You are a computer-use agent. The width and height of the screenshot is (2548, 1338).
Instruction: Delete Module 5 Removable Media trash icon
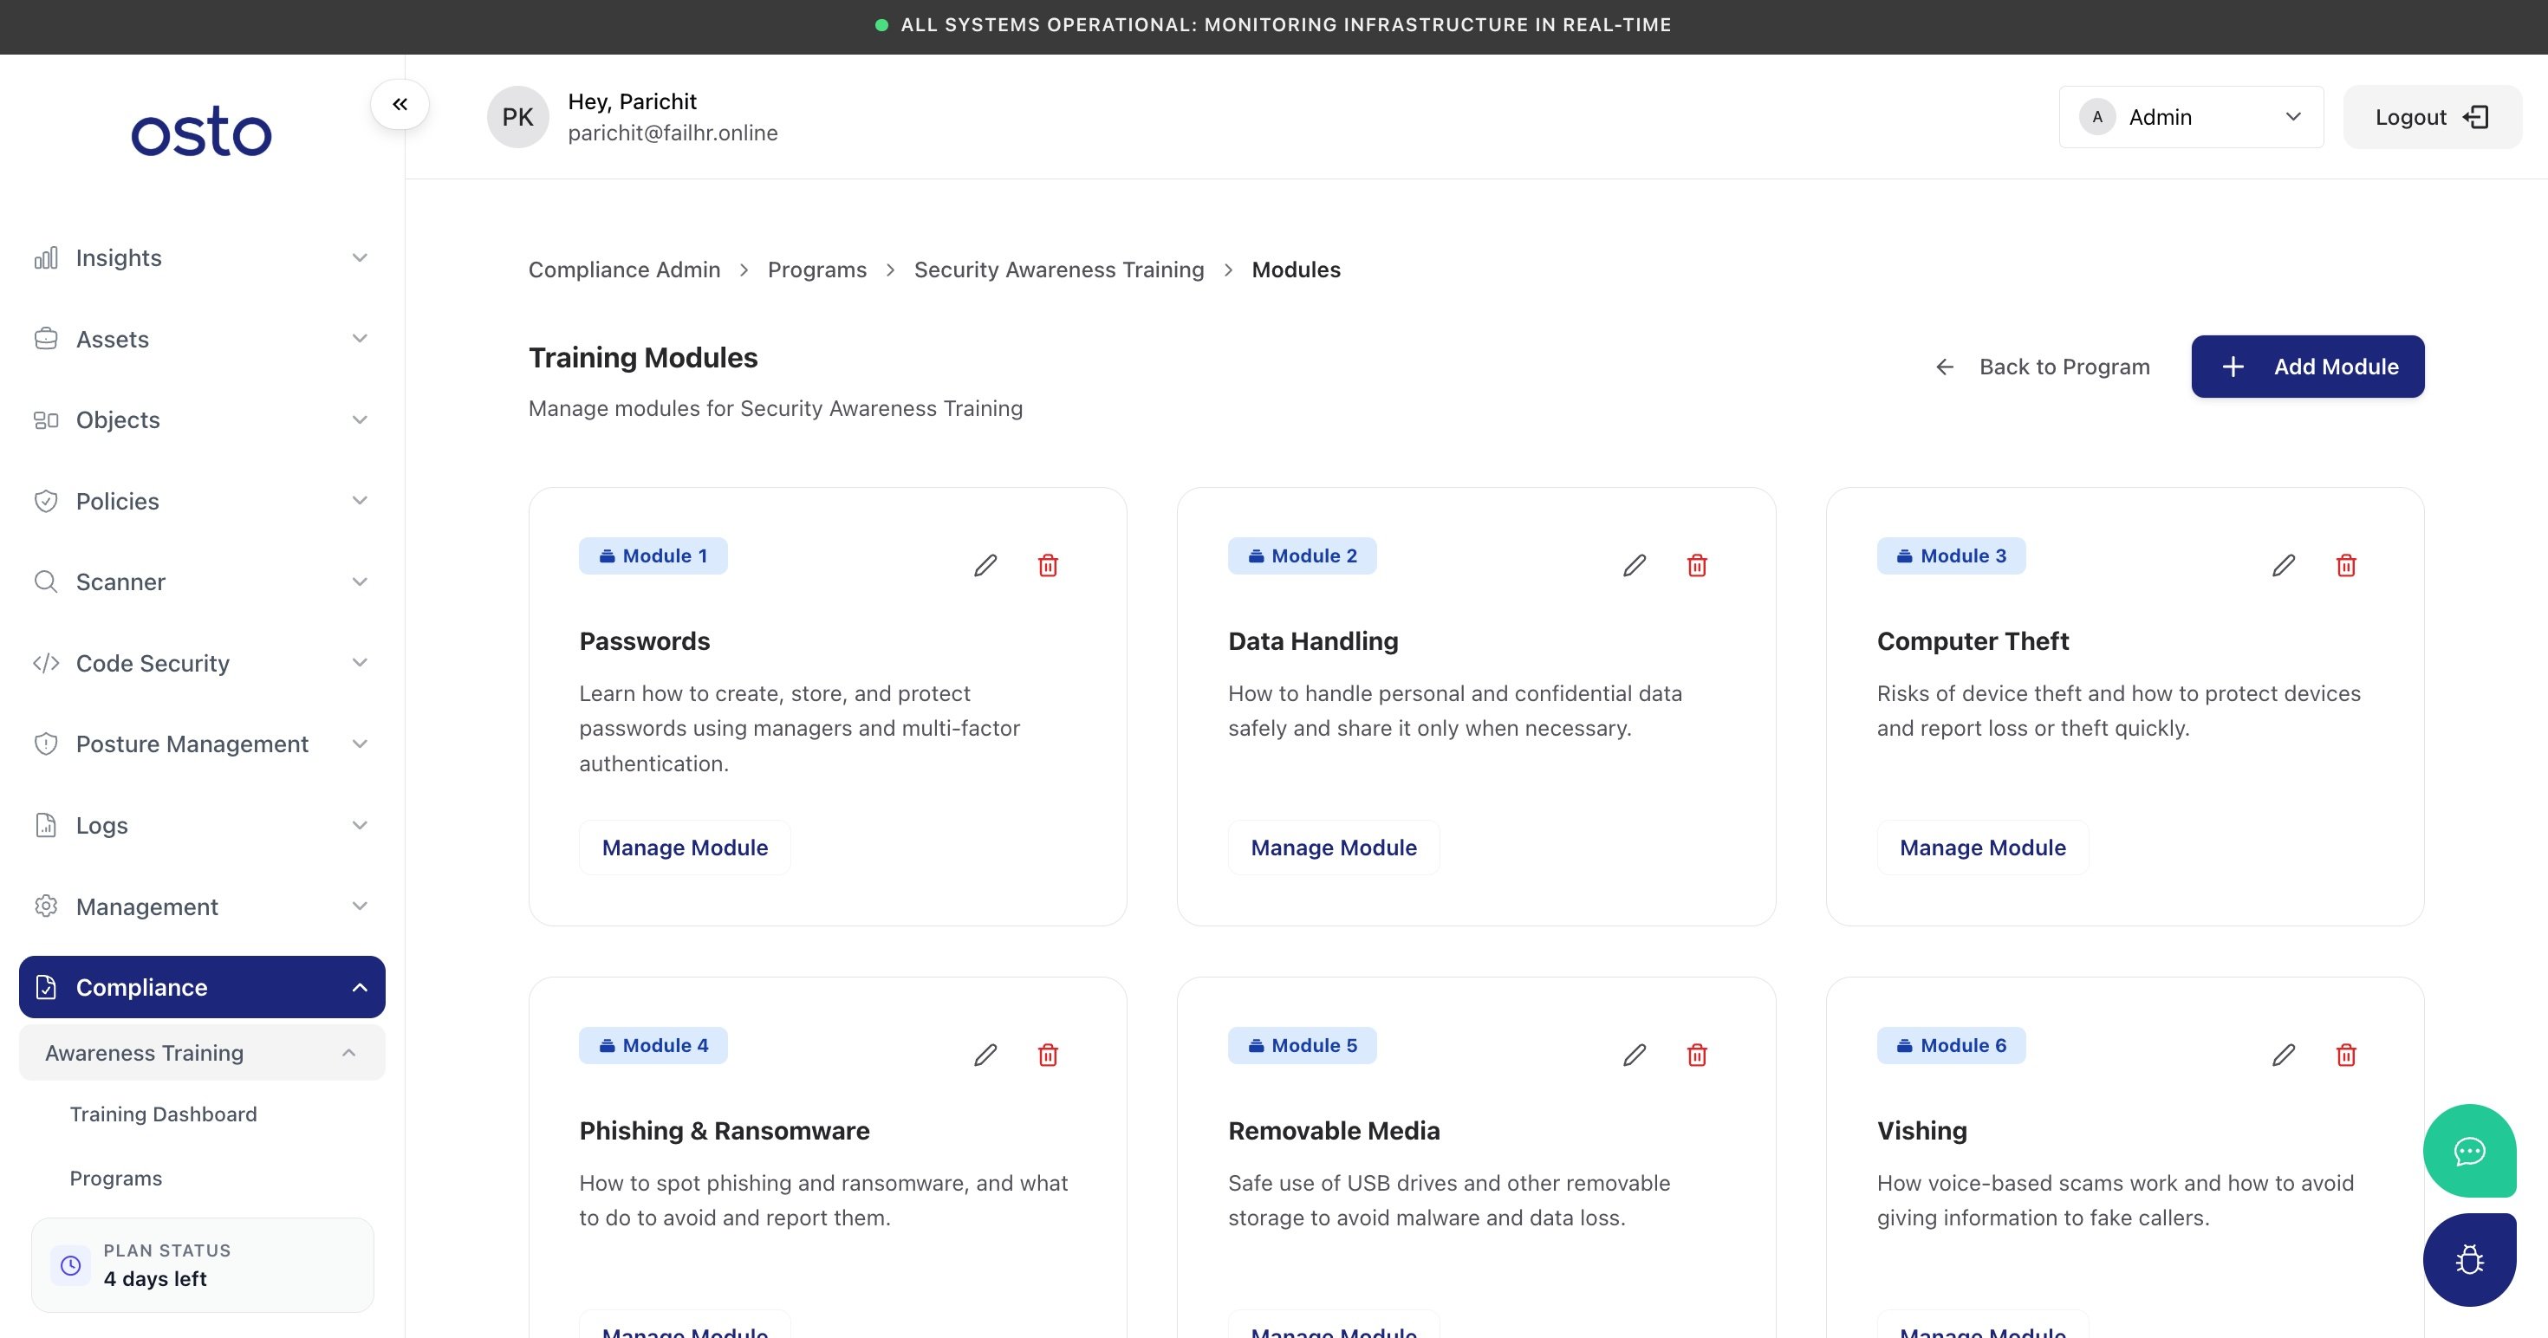[1696, 1055]
